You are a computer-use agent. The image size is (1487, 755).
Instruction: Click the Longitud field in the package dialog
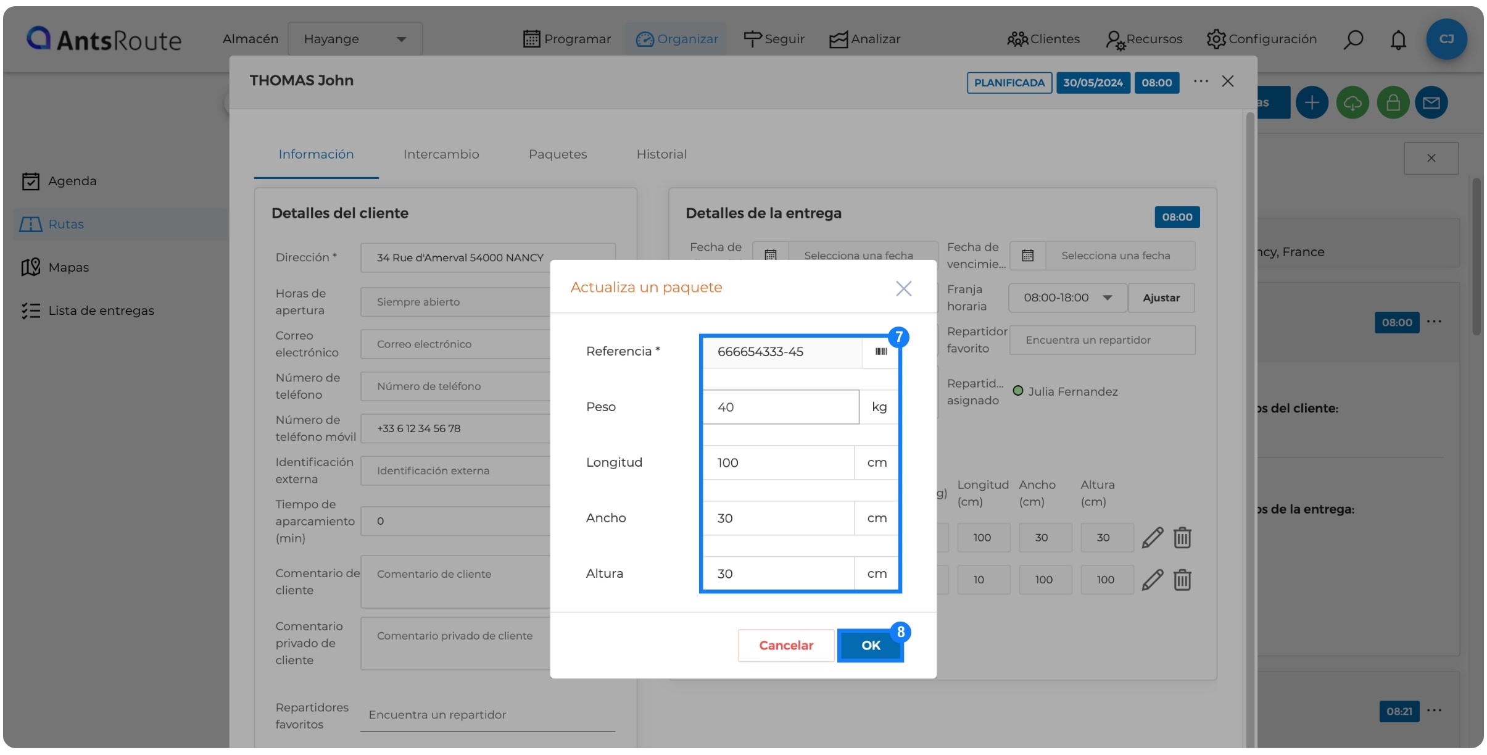pos(779,462)
